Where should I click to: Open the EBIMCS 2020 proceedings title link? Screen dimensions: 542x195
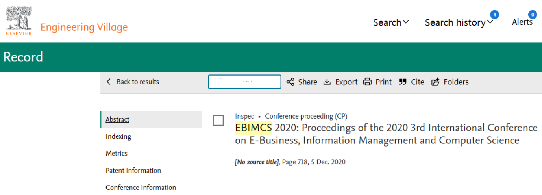pyautogui.click(x=386, y=134)
